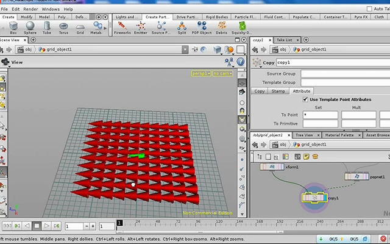Click the play forward button

point(46,226)
